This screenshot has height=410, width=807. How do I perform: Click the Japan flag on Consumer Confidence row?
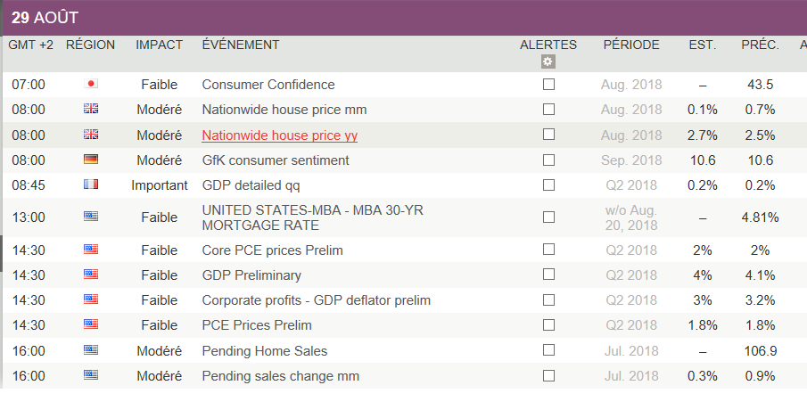tap(91, 84)
